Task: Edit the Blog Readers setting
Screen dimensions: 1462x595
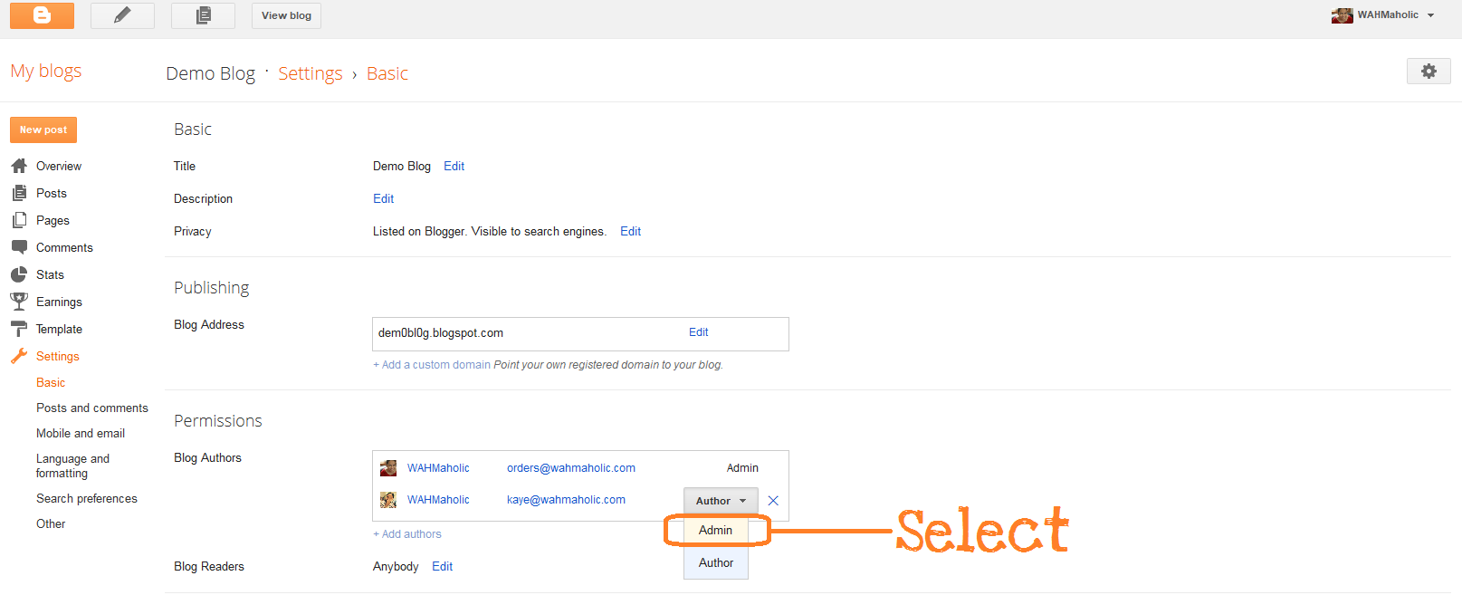Action: 442,567
